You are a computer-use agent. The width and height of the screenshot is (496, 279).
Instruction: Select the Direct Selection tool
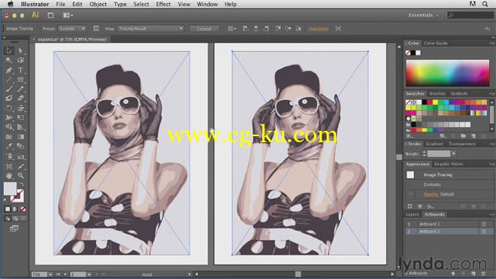coord(20,51)
